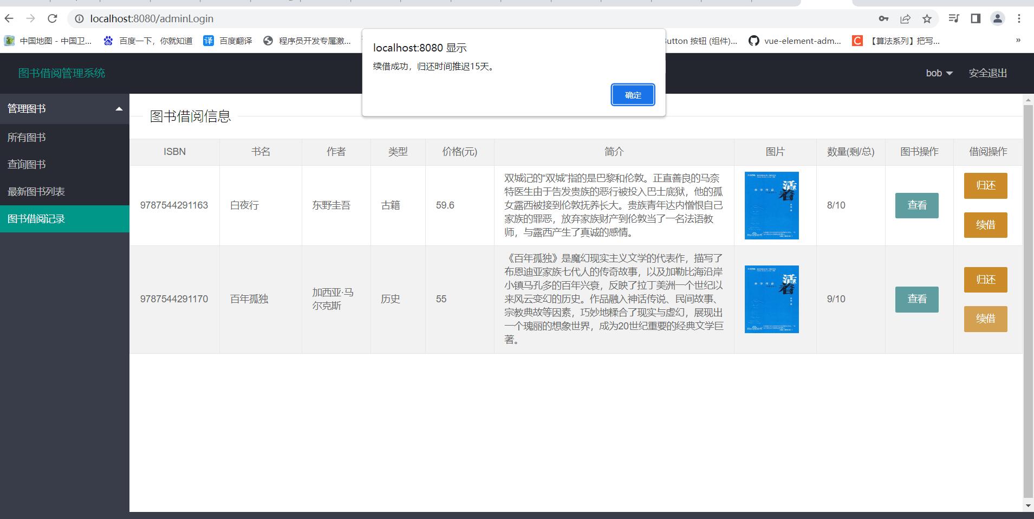Click 安全退出 to log out
This screenshot has width=1034, height=519.
[987, 73]
